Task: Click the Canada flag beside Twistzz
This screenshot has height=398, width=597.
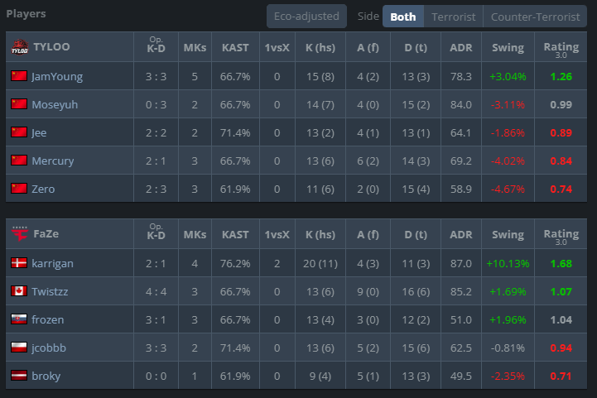Action: click(19, 291)
